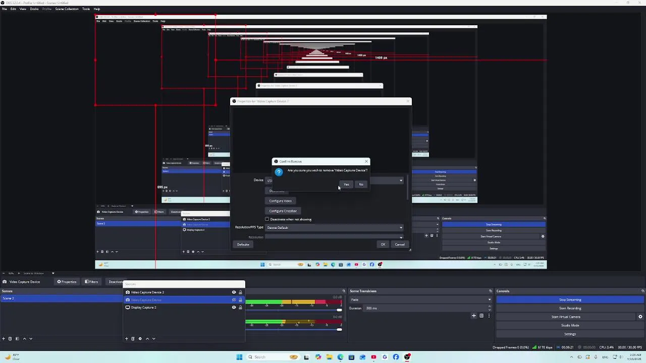The image size is (646, 363).
Task: Lock the Video Capture Device 2 source
Action: click(x=240, y=292)
